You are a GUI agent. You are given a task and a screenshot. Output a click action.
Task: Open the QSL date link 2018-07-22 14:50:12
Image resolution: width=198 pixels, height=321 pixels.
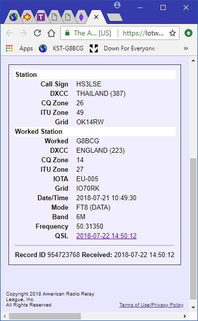106,236
